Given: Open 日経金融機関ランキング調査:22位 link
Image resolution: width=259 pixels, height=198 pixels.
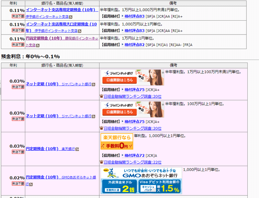Looking at the screenshot, I should (132, 162).
